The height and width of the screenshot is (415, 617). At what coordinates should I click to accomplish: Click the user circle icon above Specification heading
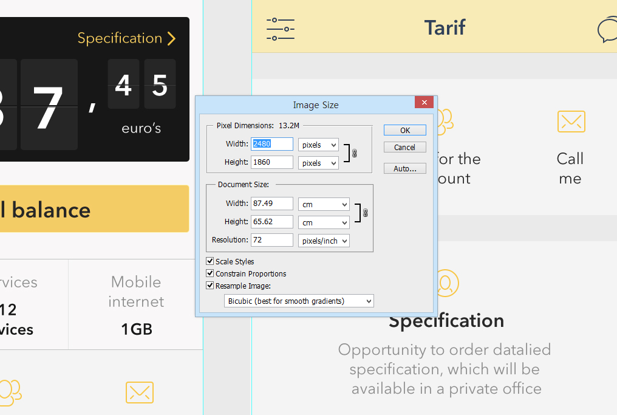coord(446,283)
